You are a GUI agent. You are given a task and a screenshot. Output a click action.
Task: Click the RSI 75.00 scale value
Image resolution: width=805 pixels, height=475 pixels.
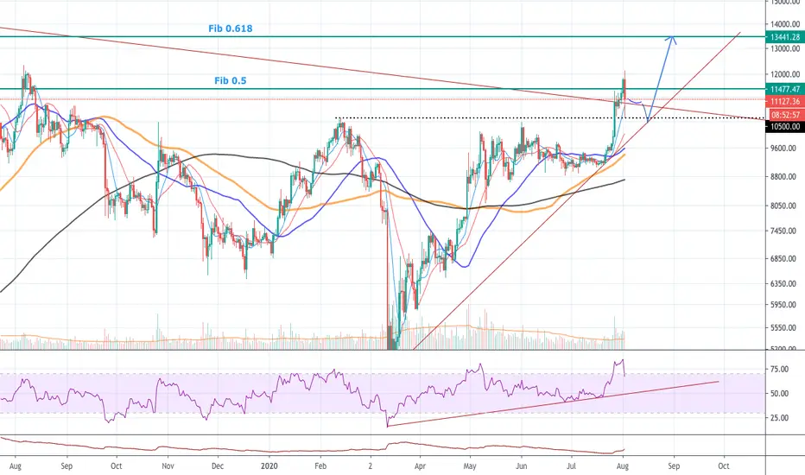[x=779, y=370]
